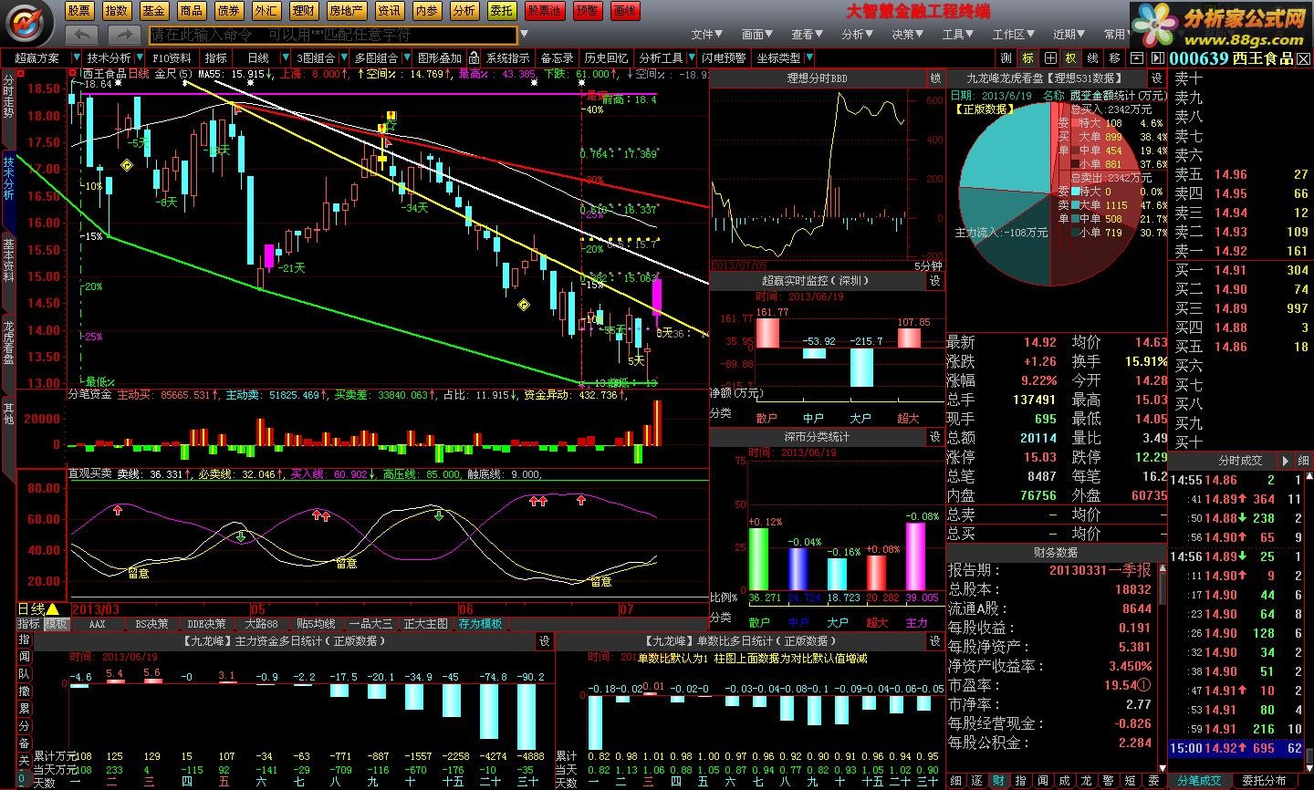Click the 指 side button in bottom panel
This screenshot has height=790, width=1314.
point(25,640)
